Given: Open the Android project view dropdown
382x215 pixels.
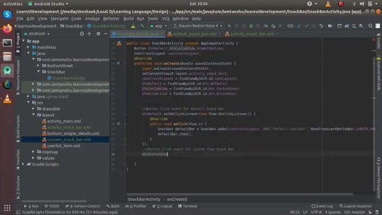Looking at the screenshot, I should coord(36,33).
